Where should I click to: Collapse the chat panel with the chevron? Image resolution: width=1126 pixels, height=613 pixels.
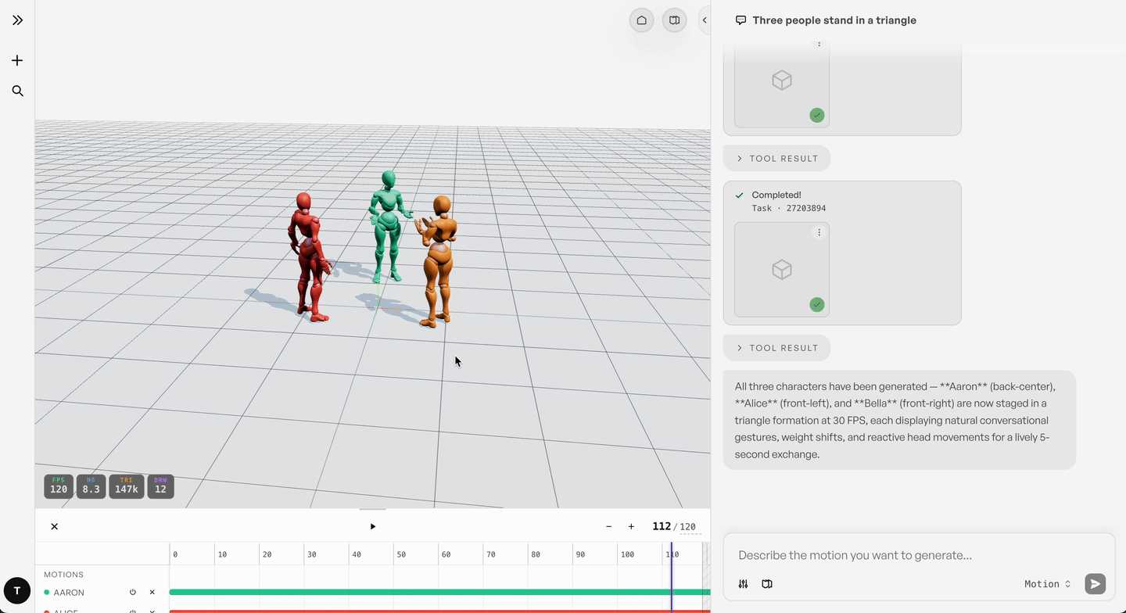click(x=705, y=20)
